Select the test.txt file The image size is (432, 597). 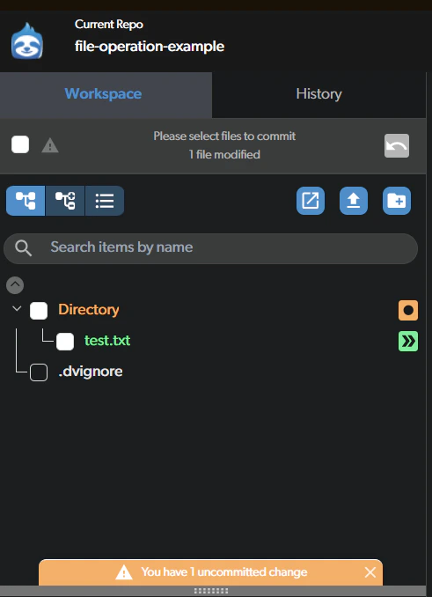coord(107,341)
